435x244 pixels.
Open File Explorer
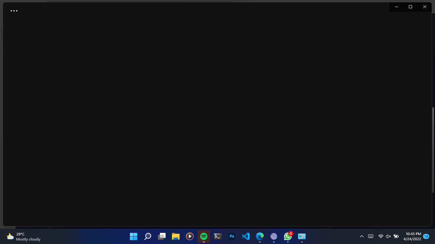point(175,236)
